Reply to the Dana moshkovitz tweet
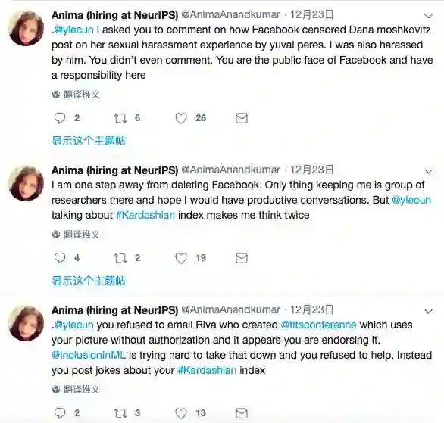The image size is (444, 423). tap(60, 118)
